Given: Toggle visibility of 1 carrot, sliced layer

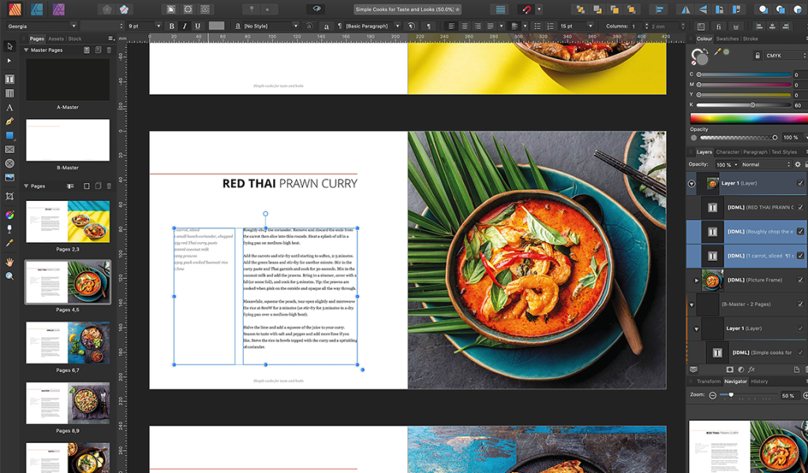Looking at the screenshot, I should [x=800, y=255].
